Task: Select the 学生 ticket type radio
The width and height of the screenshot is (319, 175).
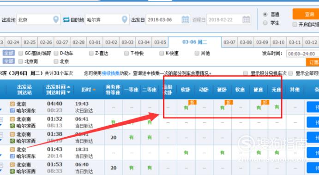Action: click(x=265, y=23)
